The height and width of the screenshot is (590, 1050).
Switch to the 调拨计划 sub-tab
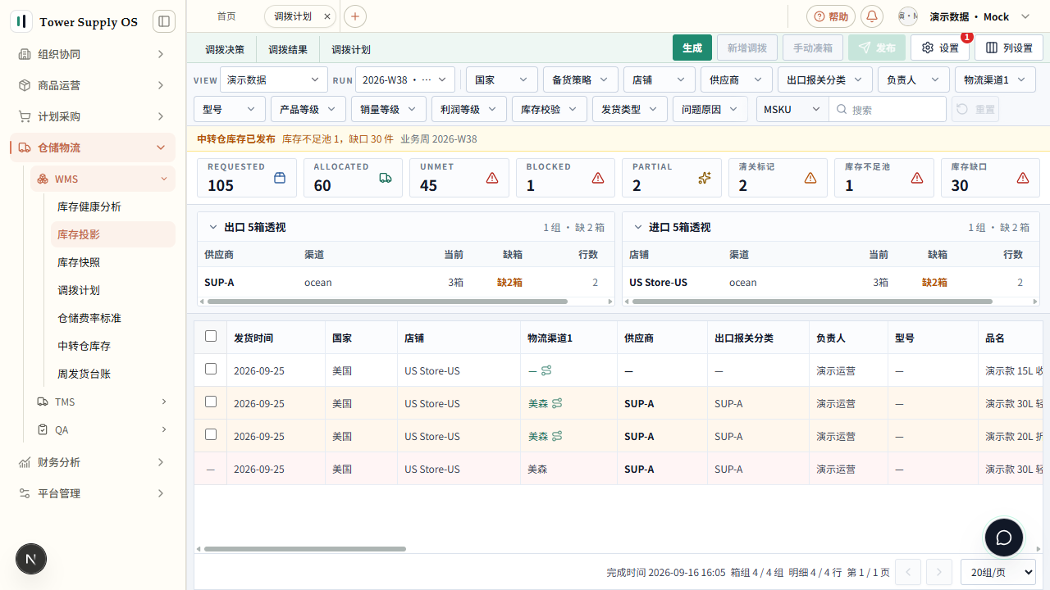coord(351,49)
